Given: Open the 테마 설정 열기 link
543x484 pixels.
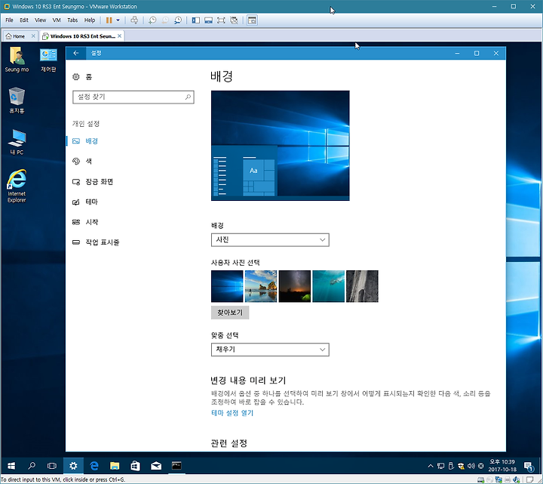Looking at the screenshot, I should point(232,413).
